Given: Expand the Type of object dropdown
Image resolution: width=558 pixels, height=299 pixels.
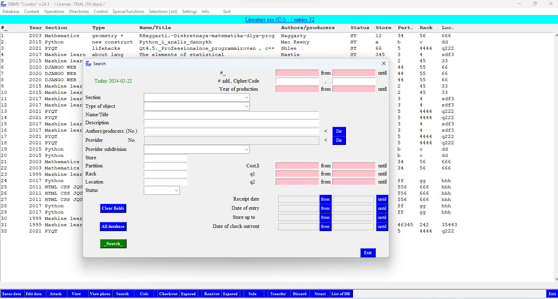Looking at the screenshot, I should click(246, 106).
